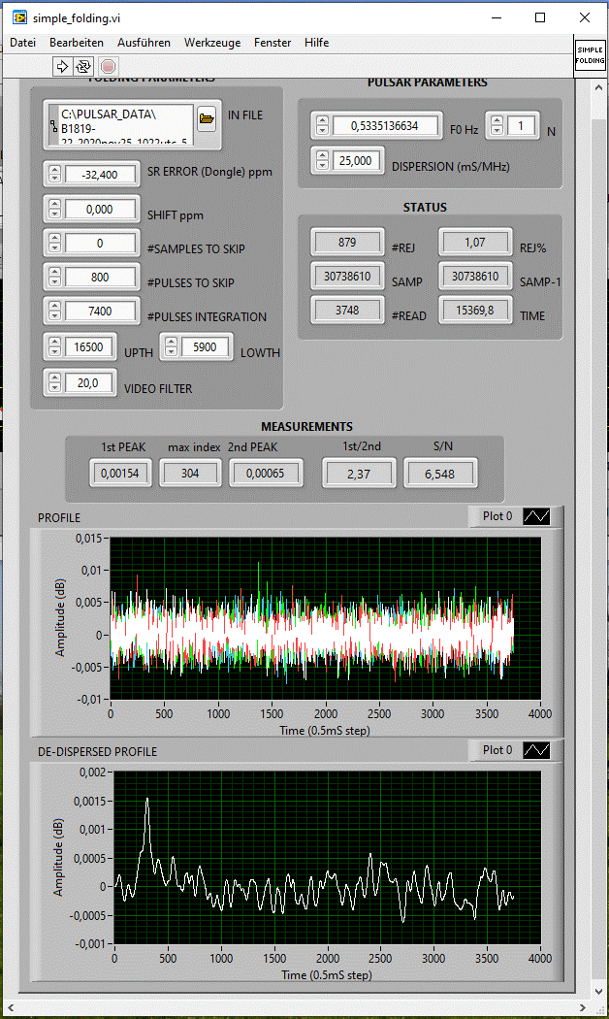Click the DISPERSION value 25,000
This screenshot has height=1019, width=609.
pyautogui.click(x=356, y=160)
